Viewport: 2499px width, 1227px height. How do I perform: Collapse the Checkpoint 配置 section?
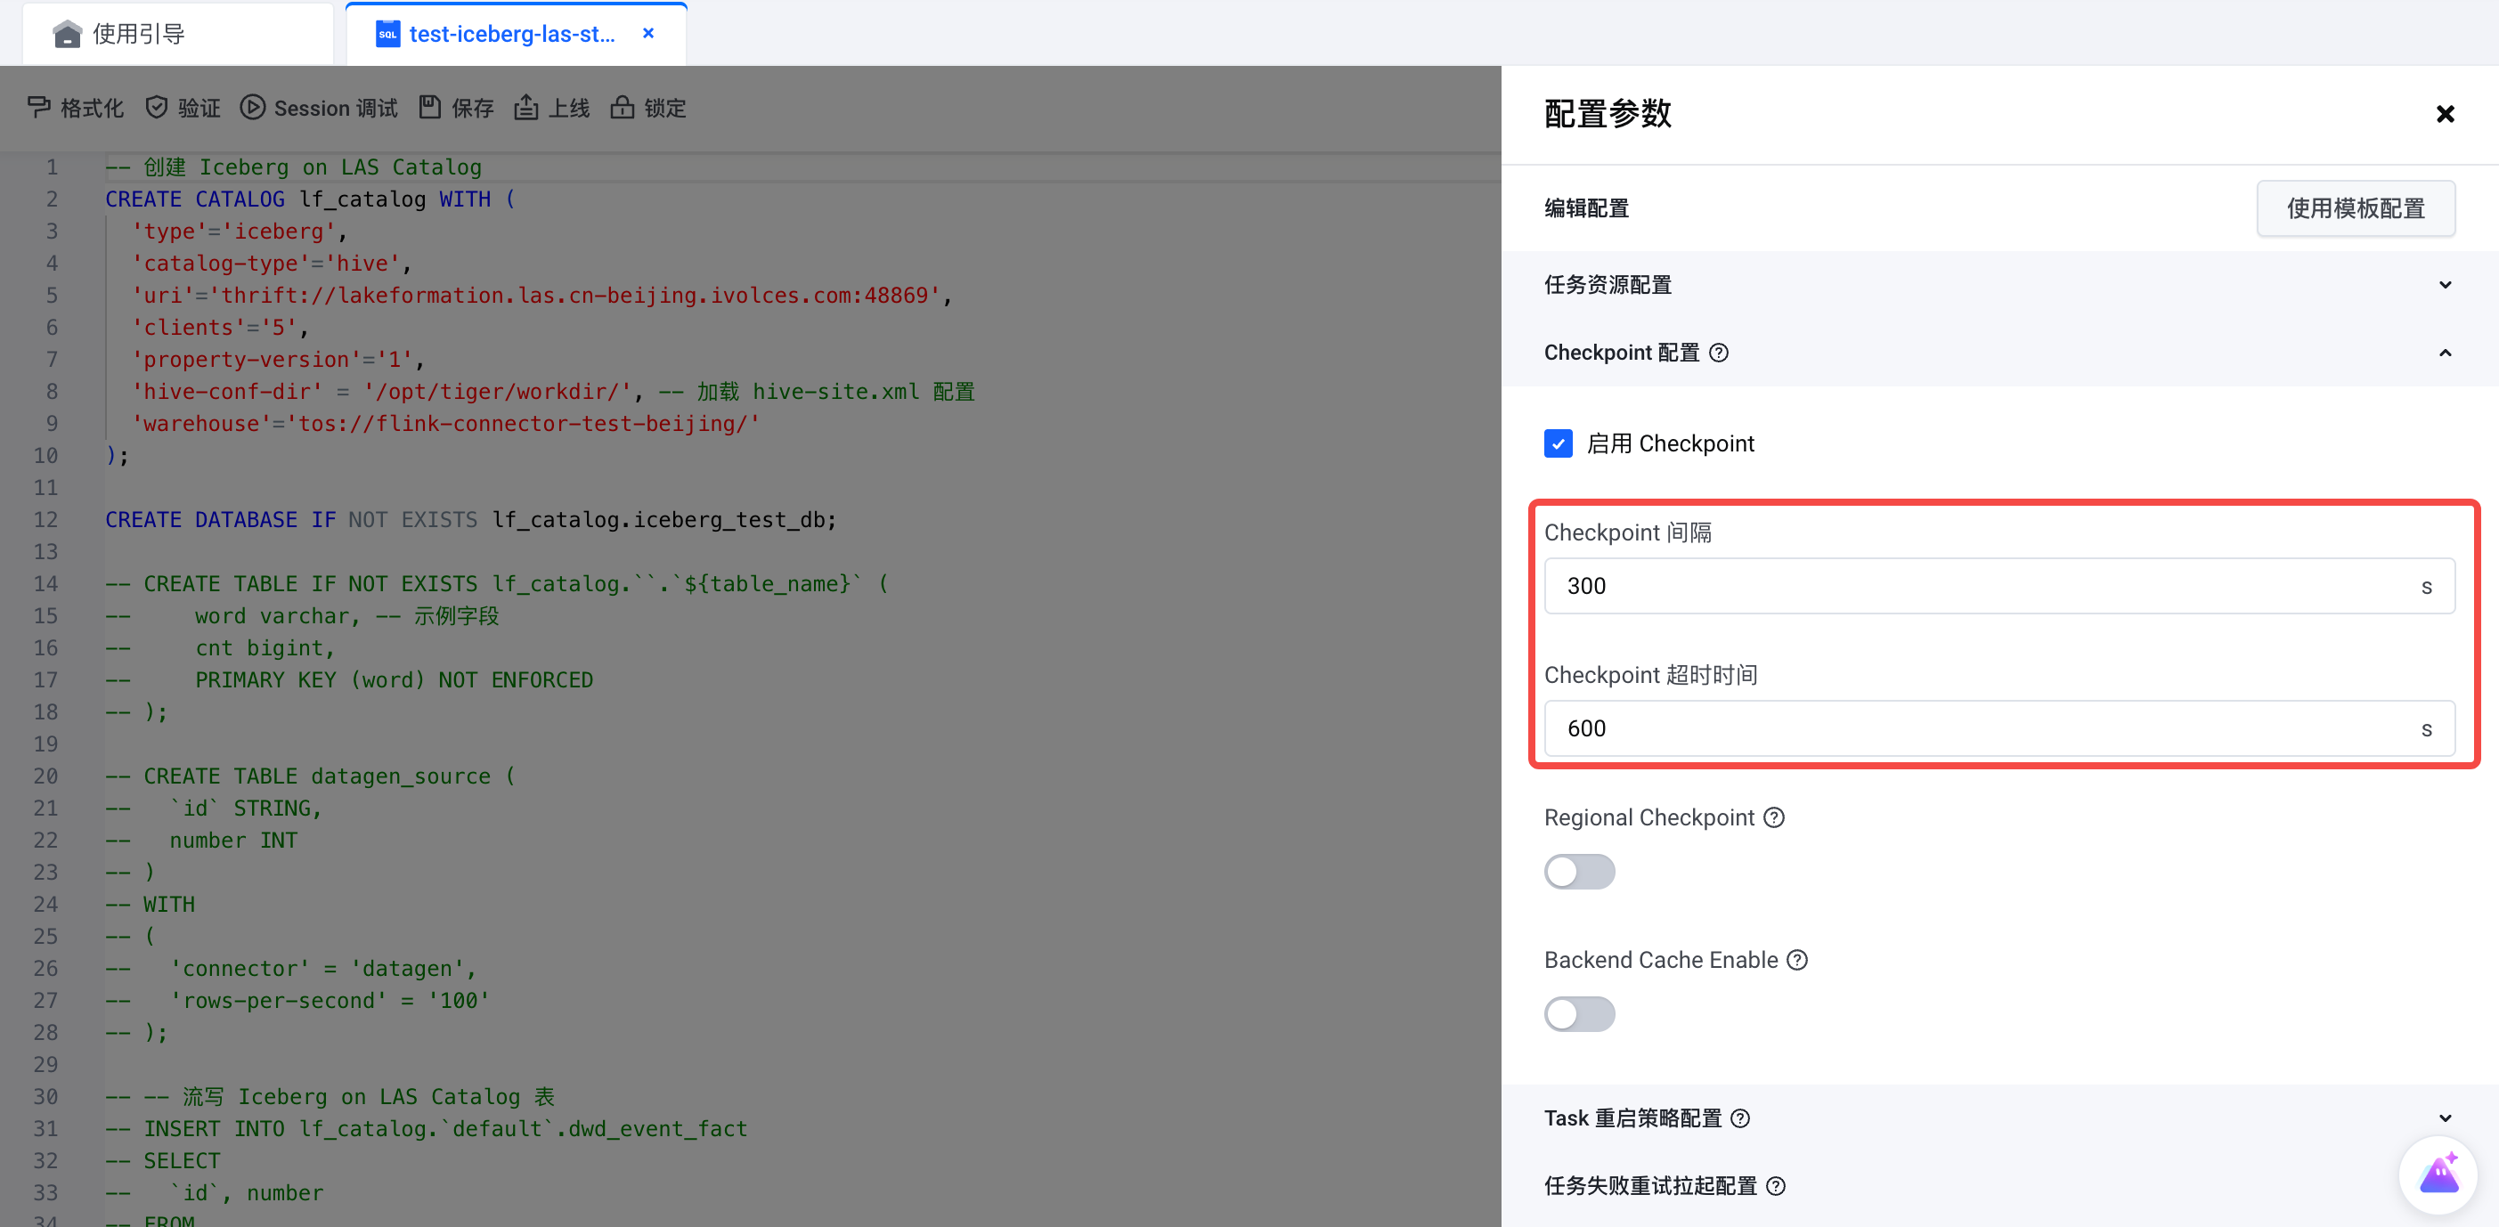[2445, 353]
